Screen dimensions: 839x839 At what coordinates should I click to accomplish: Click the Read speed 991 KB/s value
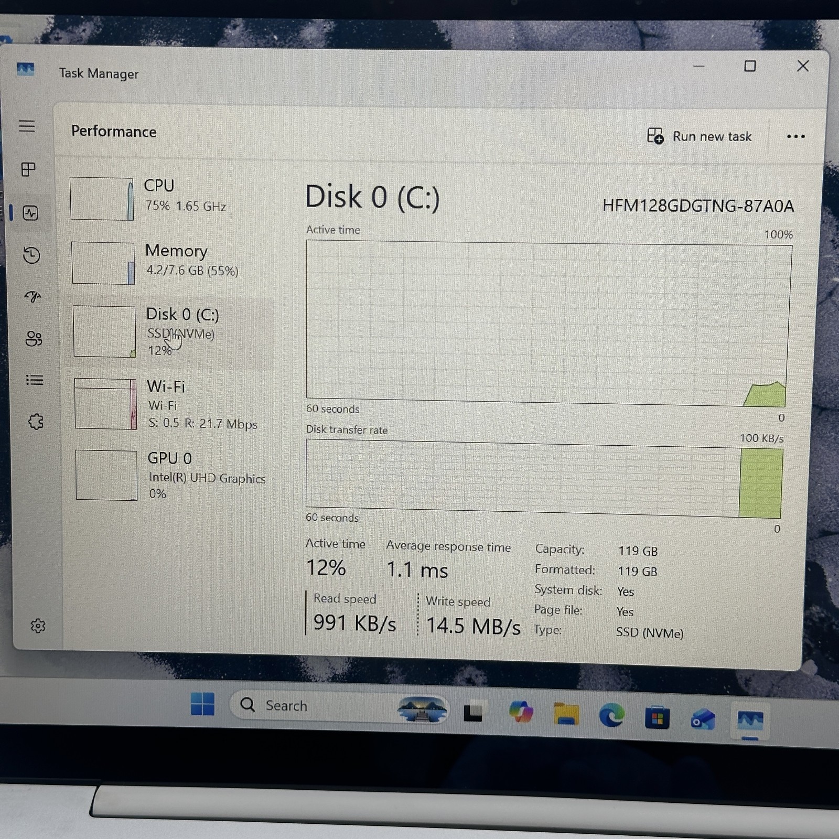tap(354, 623)
